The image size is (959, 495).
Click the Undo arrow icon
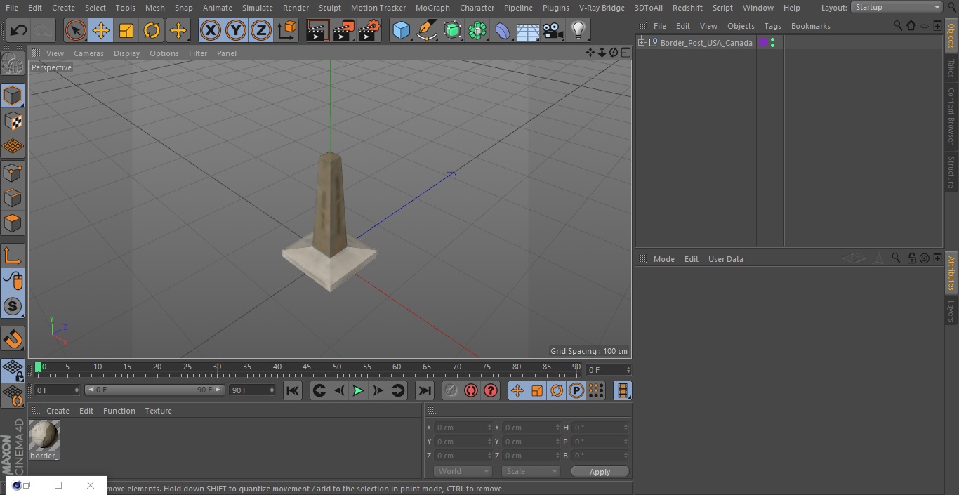click(19, 30)
